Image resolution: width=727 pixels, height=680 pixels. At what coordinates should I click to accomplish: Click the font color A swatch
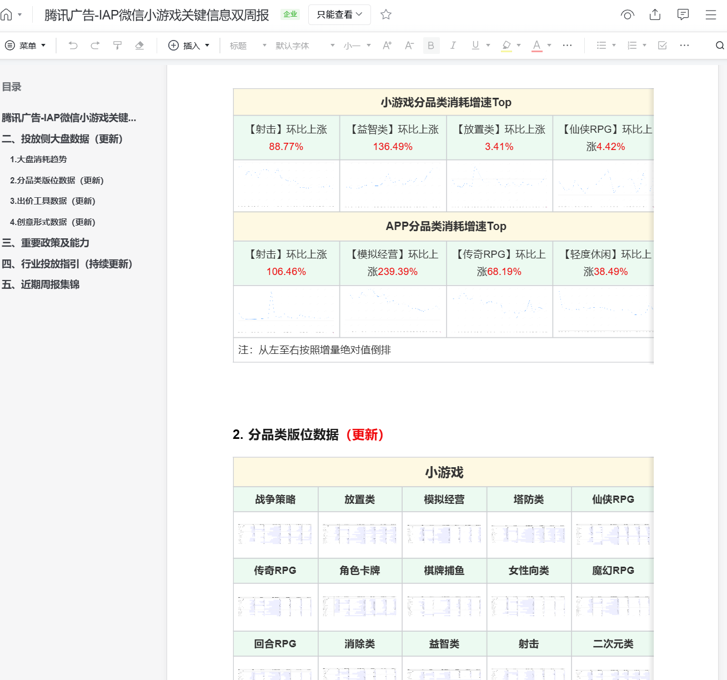click(537, 46)
